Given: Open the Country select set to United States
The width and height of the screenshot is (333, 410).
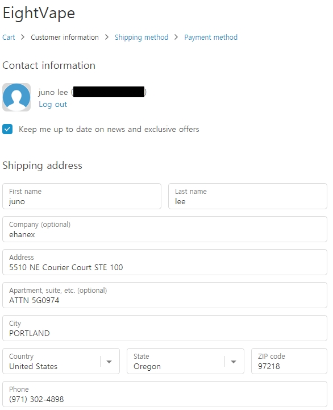Looking at the screenshot, I should pyautogui.click(x=61, y=361).
